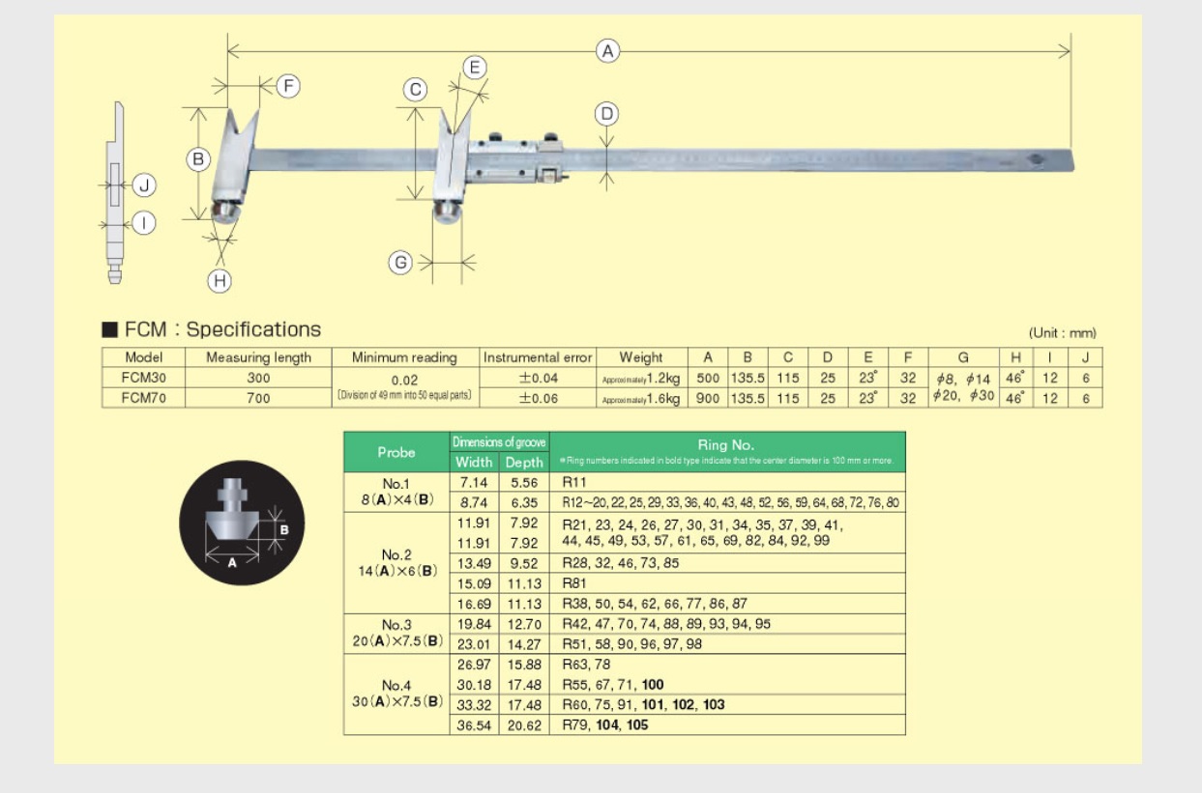Click the groove width value "36.54"
Image resolution: width=1202 pixels, height=793 pixels.
(x=474, y=724)
